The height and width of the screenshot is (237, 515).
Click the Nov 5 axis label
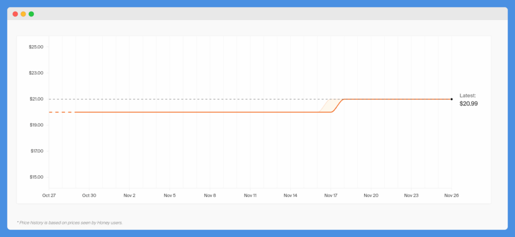click(169, 195)
